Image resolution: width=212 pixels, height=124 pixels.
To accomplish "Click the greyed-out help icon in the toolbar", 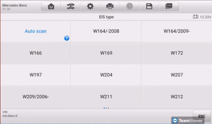I will [x=129, y=6].
